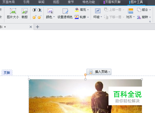Decrease picture contrast icon
The width and height of the screenshot is (155, 113).
(x=39, y=10)
